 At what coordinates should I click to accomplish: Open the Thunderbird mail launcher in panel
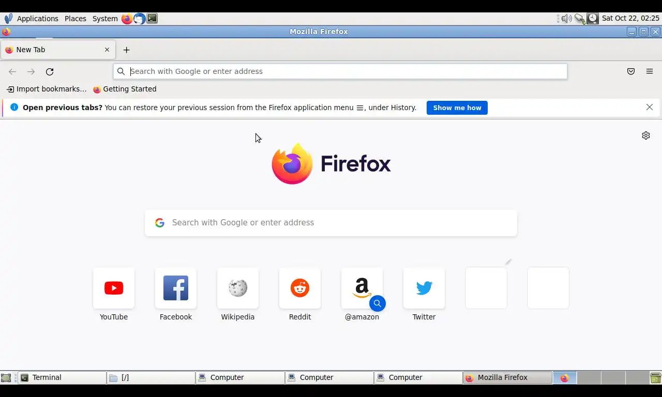click(x=139, y=19)
